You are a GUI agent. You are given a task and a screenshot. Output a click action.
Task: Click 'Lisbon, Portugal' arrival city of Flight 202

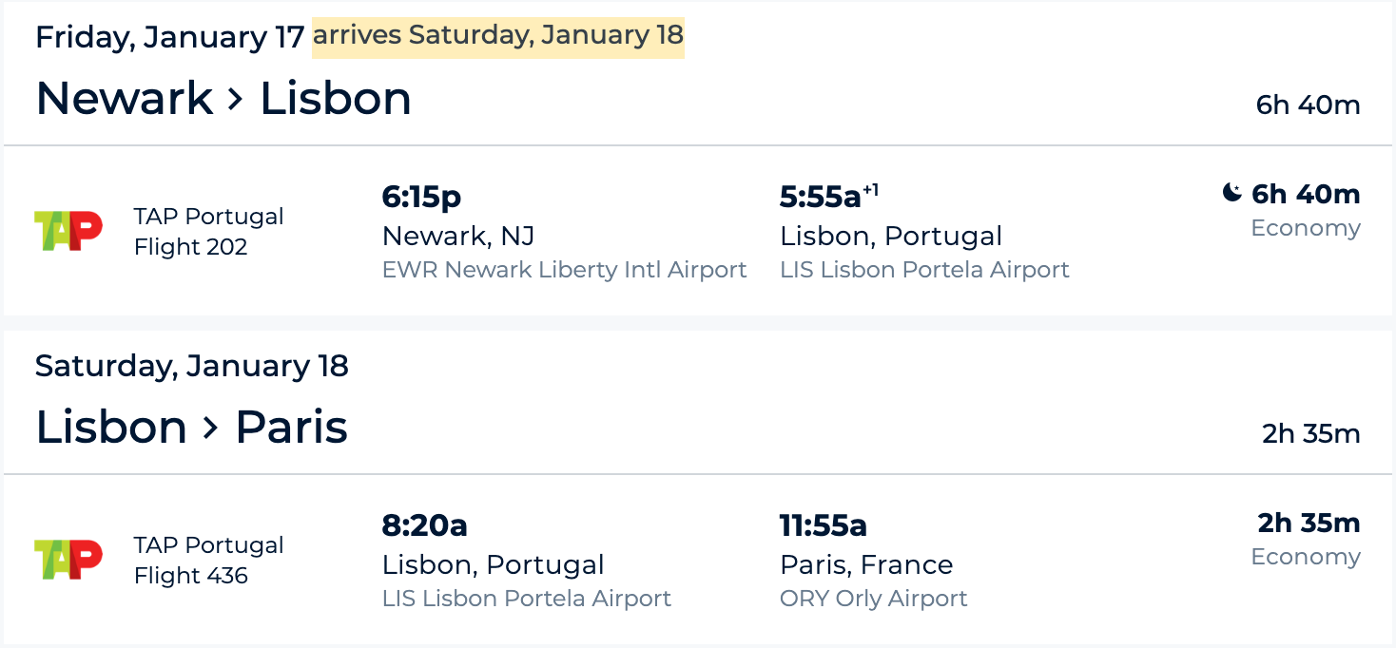point(891,236)
